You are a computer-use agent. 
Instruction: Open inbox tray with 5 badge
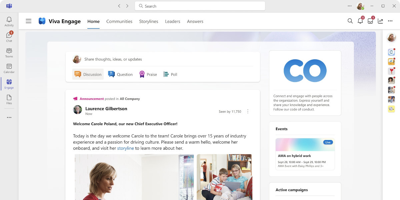tap(370, 21)
